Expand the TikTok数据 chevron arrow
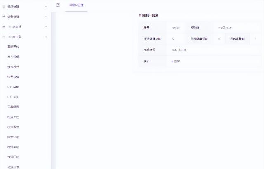The image size is (264, 169). click(46, 27)
